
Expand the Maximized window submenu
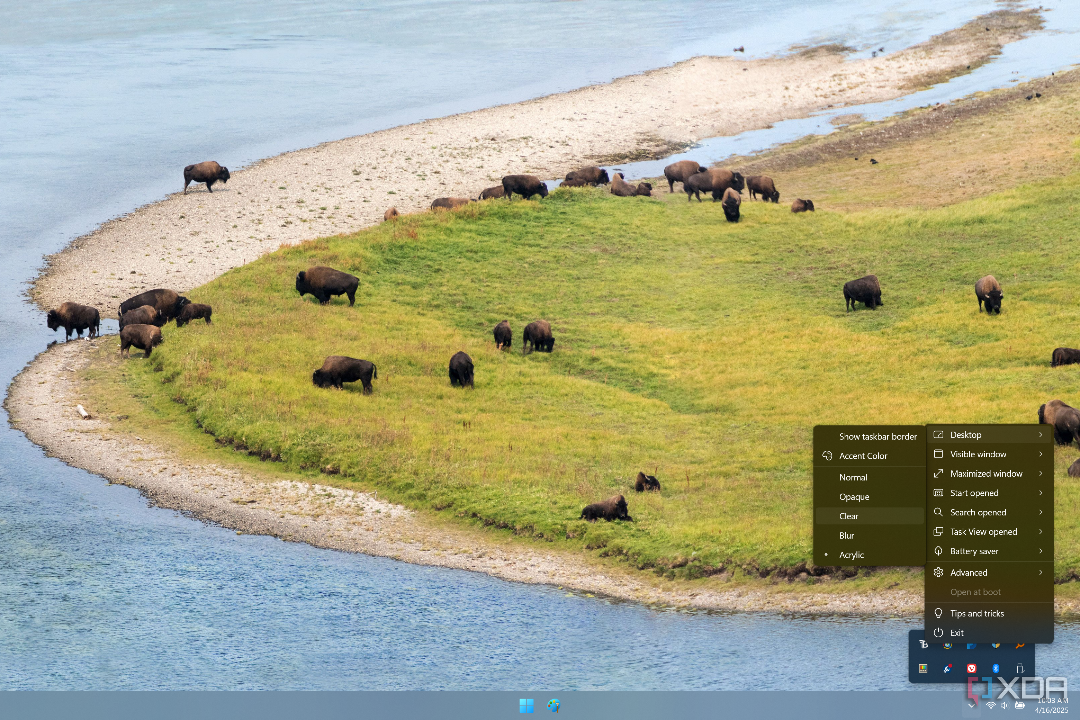[989, 473]
